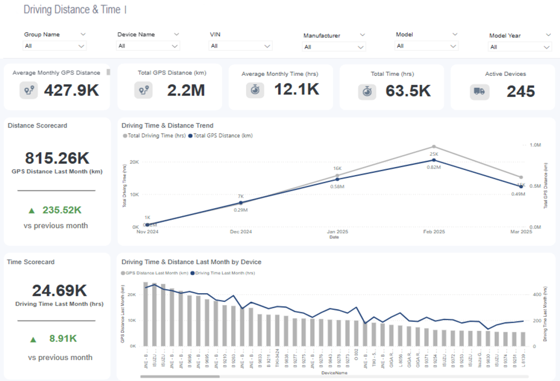Viewport: 560px width, 381px height.
Task: Select the Jan 2025 0.58M data point
Action: tap(337, 179)
